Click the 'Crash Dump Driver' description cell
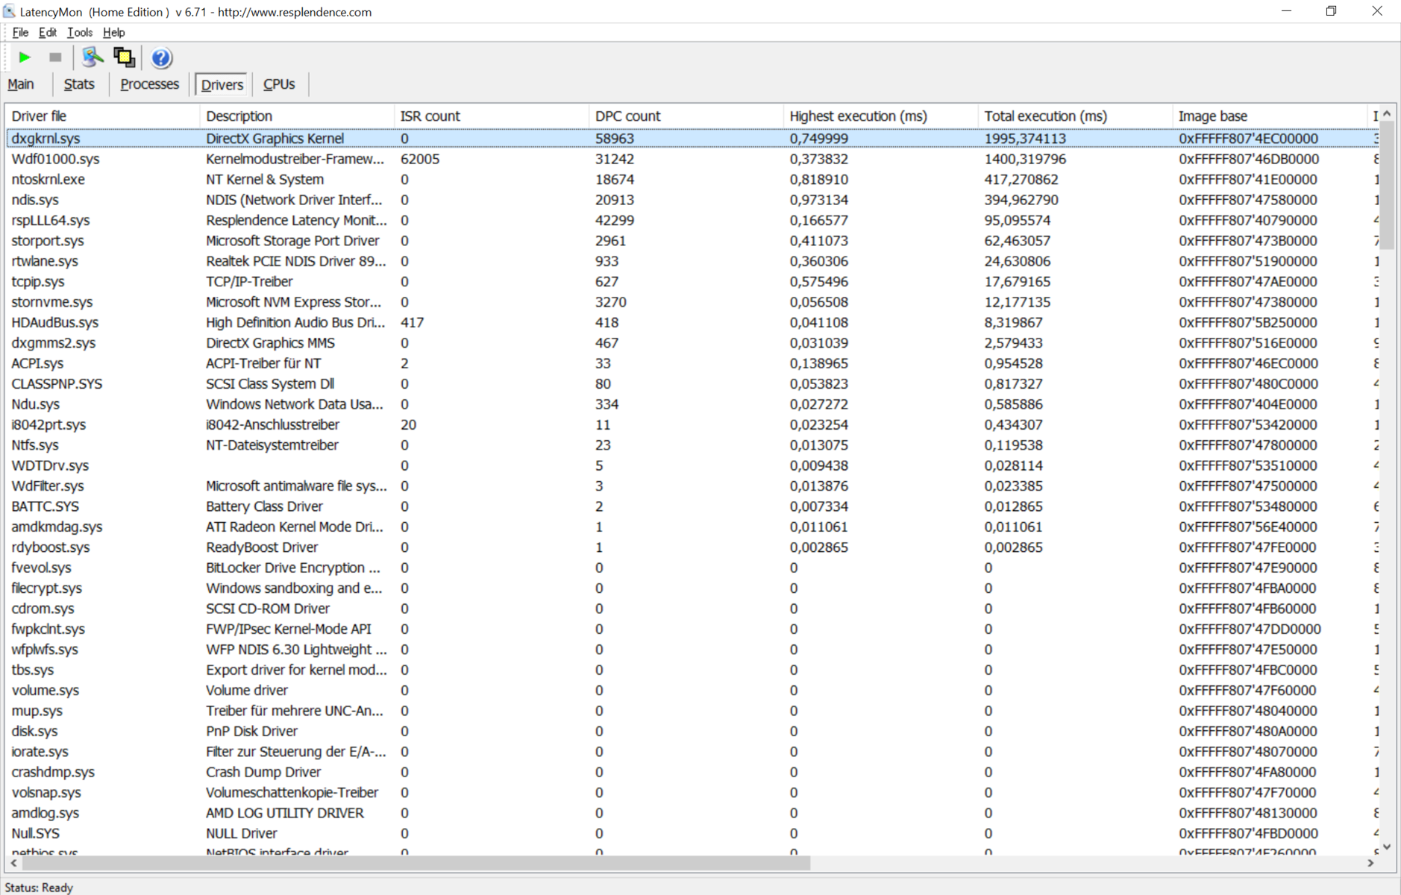Viewport: 1401px width, 895px height. (x=263, y=772)
